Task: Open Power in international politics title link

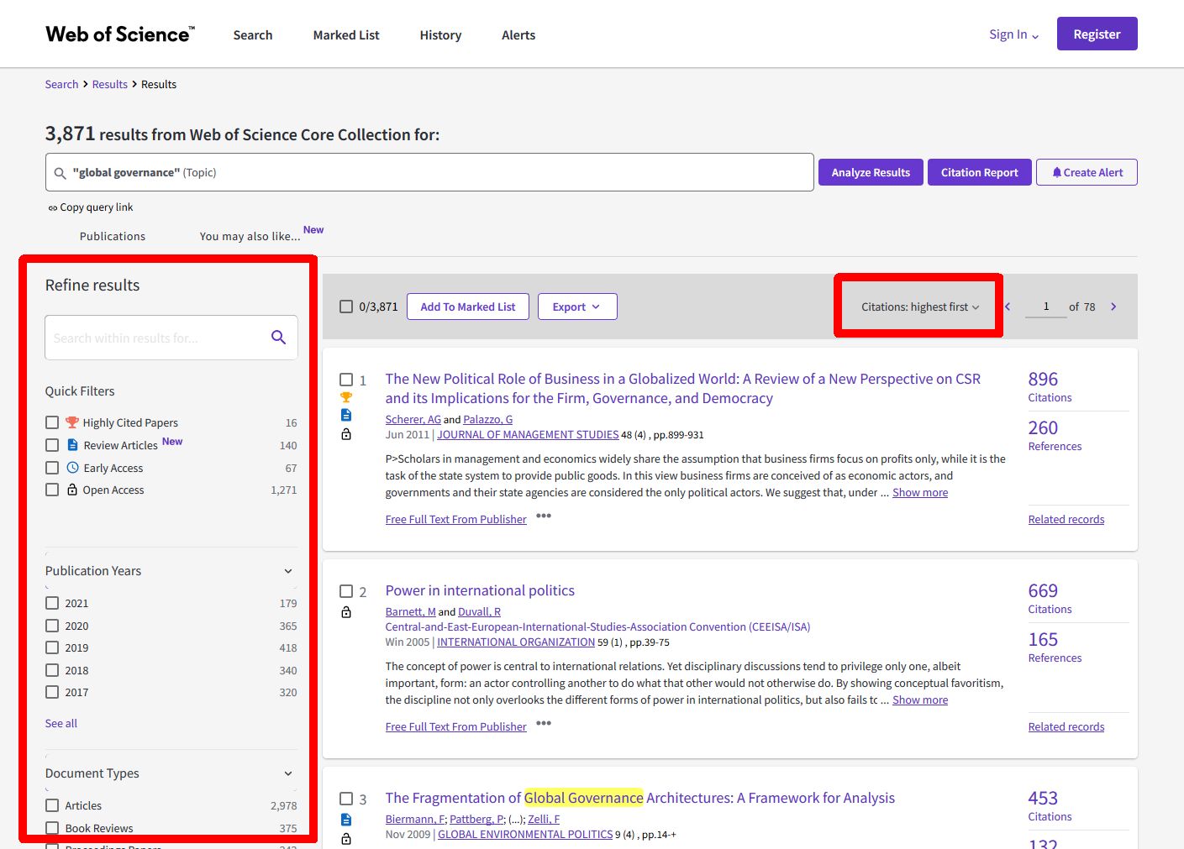Action: [480, 591]
